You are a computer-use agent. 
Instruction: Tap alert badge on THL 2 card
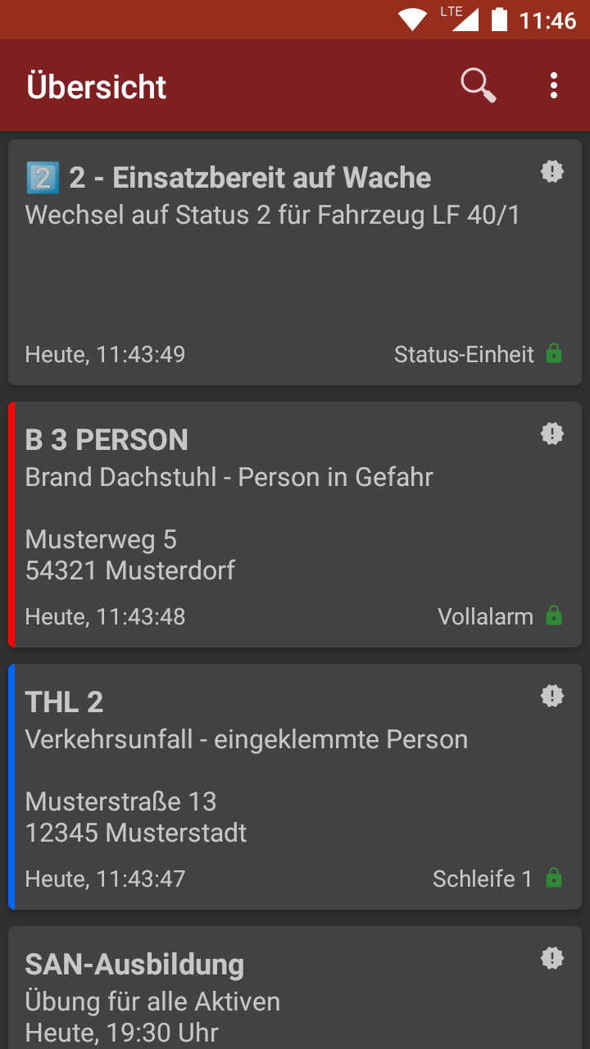pyautogui.click(x=552, y=697)
